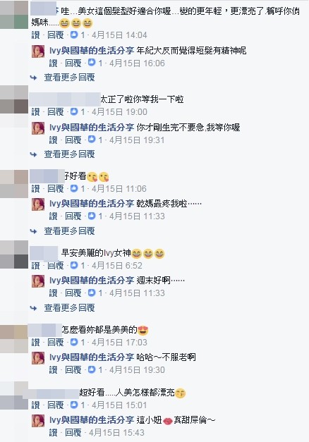The image size is (309, 442).
Task: Click like reaction icon on 19:00 comment
Action: [74, 111]
